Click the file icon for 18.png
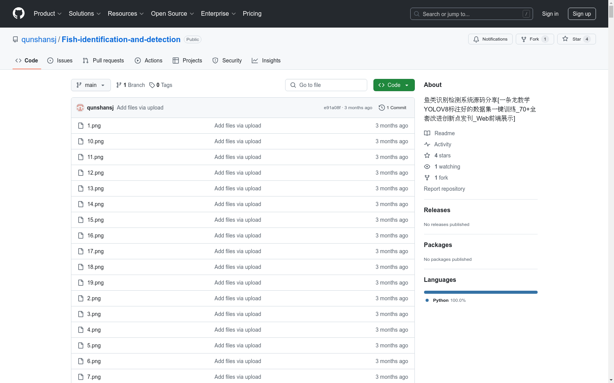 pyautogui.click(x=81, y=267)
